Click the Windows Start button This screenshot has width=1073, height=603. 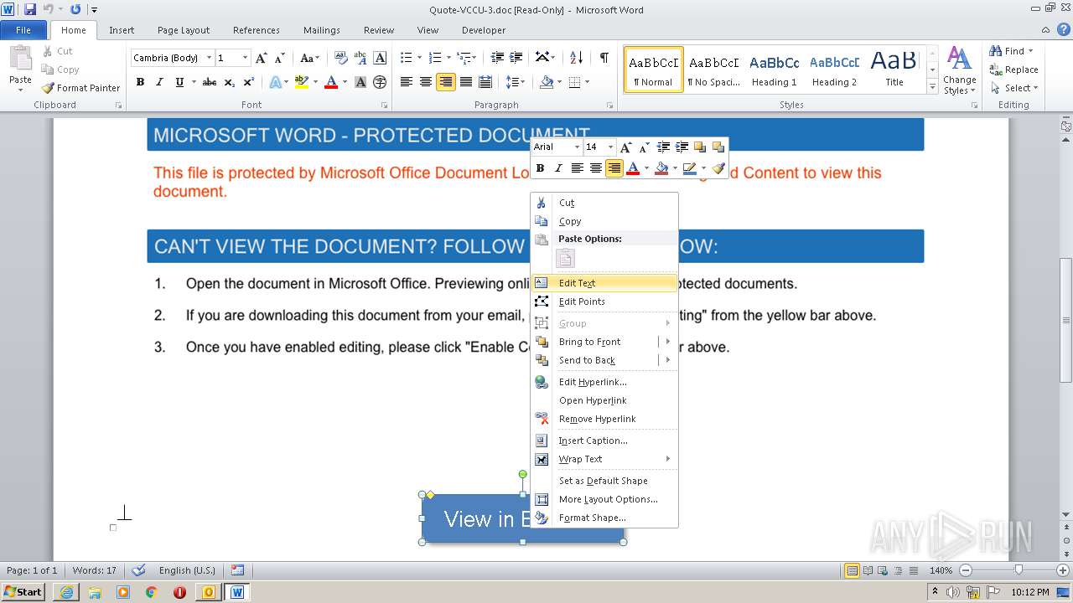click(x=23, y=592)
